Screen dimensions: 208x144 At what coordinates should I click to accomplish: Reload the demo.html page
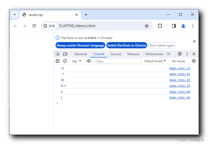(34, 26)
